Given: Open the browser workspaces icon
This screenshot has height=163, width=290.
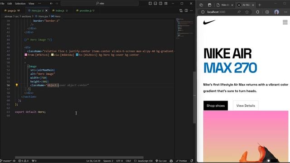Looking at the screenshot, I should point(201,5).
